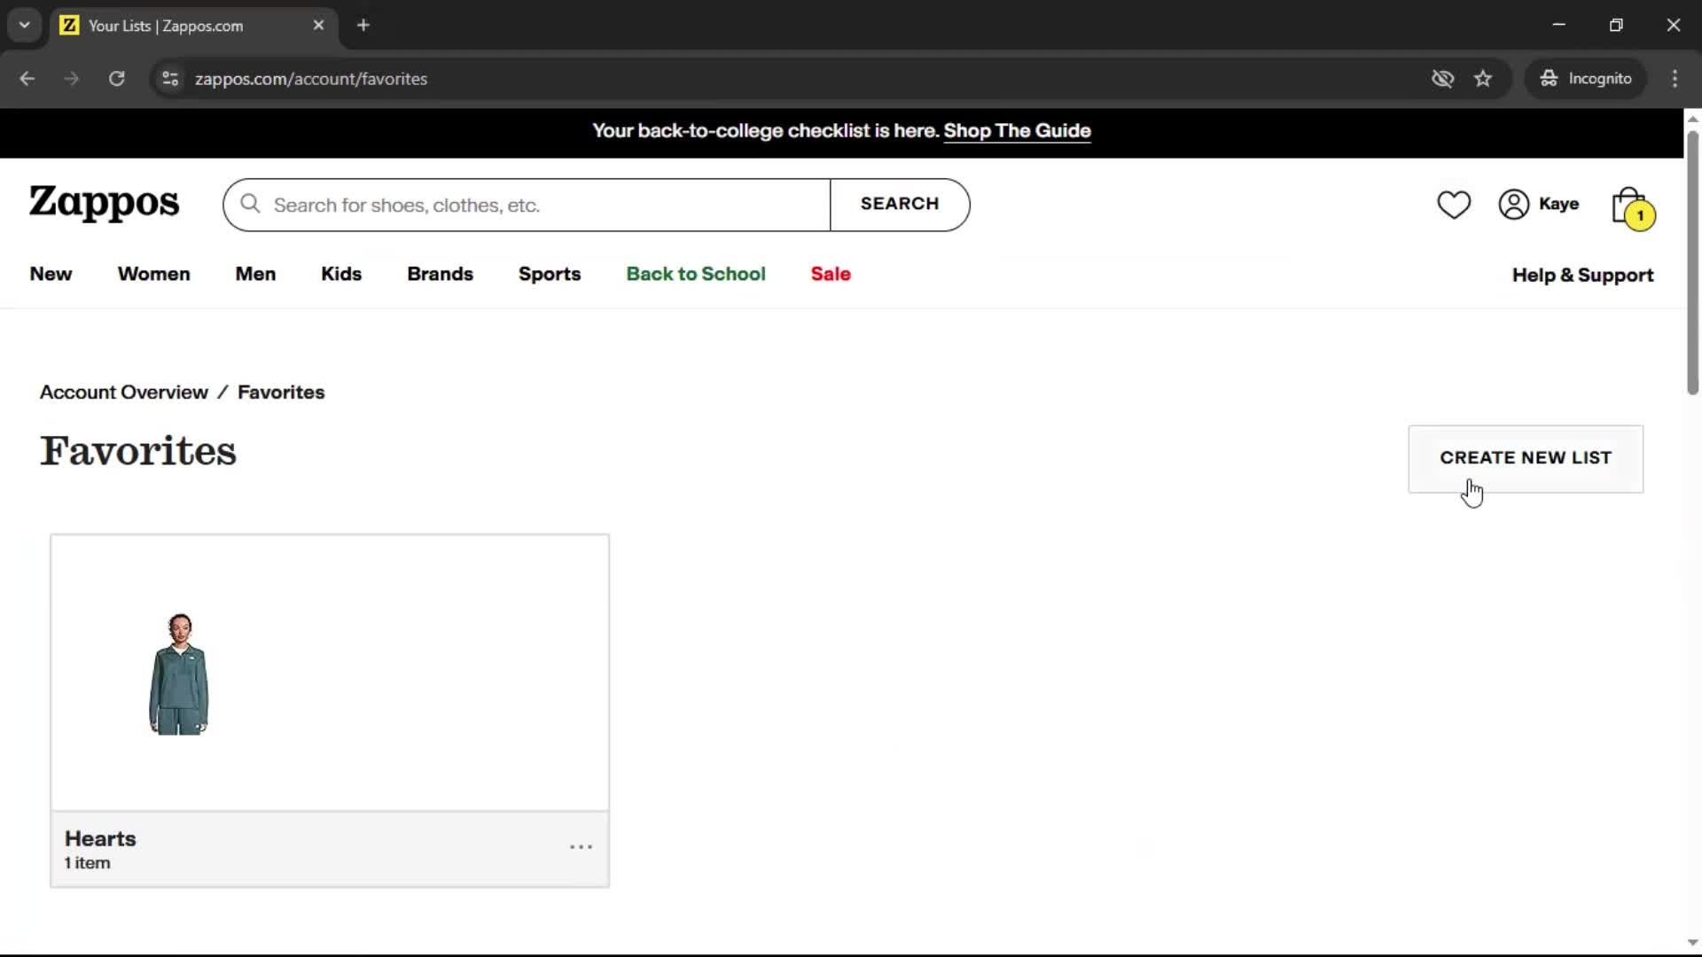Open the Men menu

(x=255, y=275)
